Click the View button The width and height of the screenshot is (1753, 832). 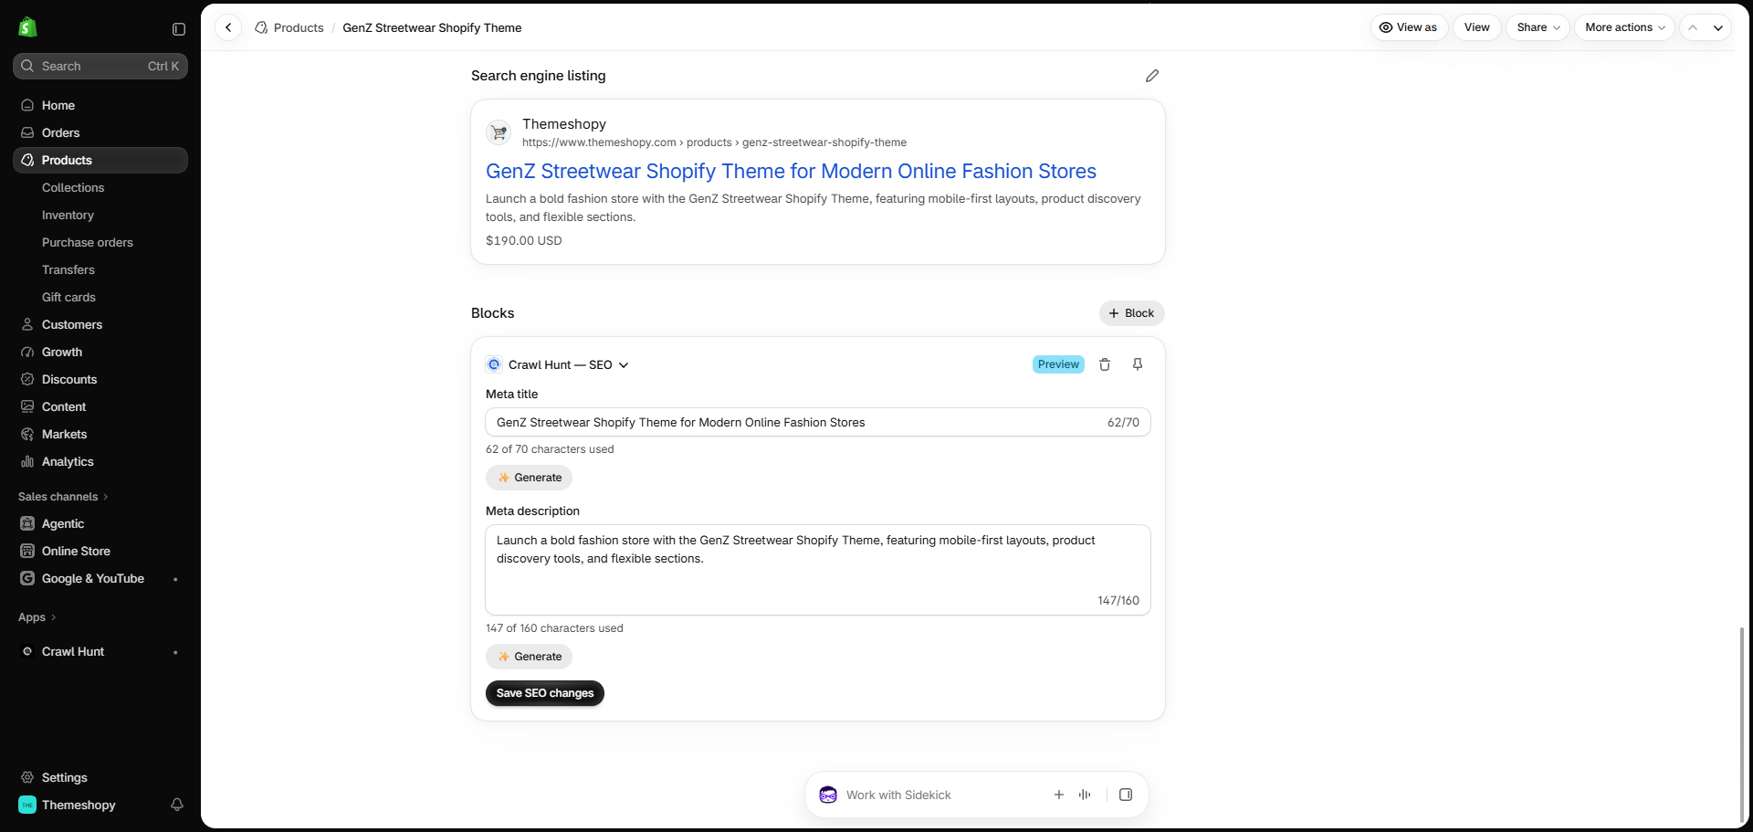(1476, 27)
